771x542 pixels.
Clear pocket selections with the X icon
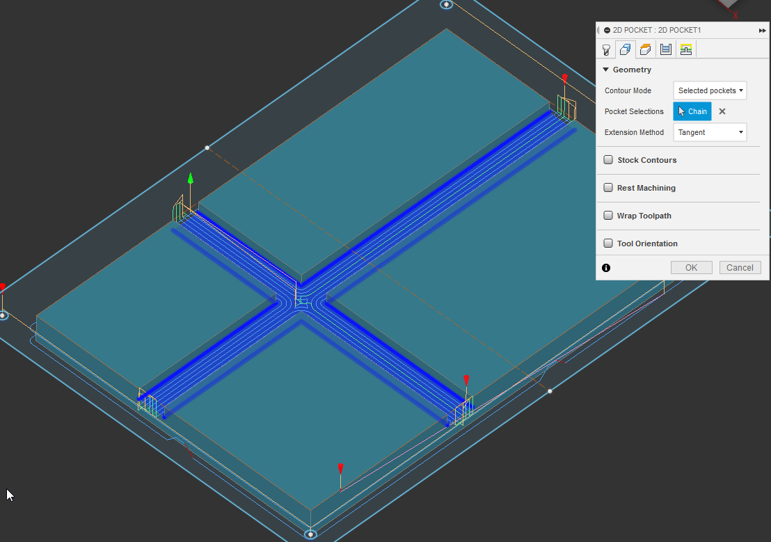[722, 111]
